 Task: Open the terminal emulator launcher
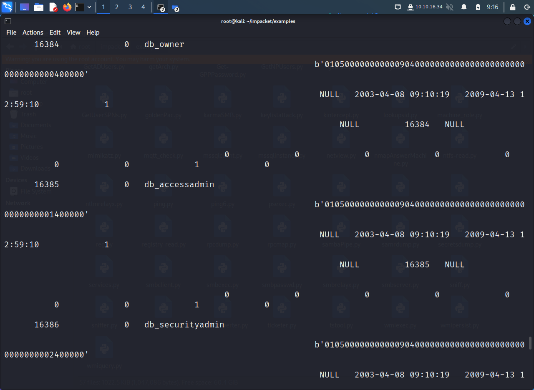[80, 7]
